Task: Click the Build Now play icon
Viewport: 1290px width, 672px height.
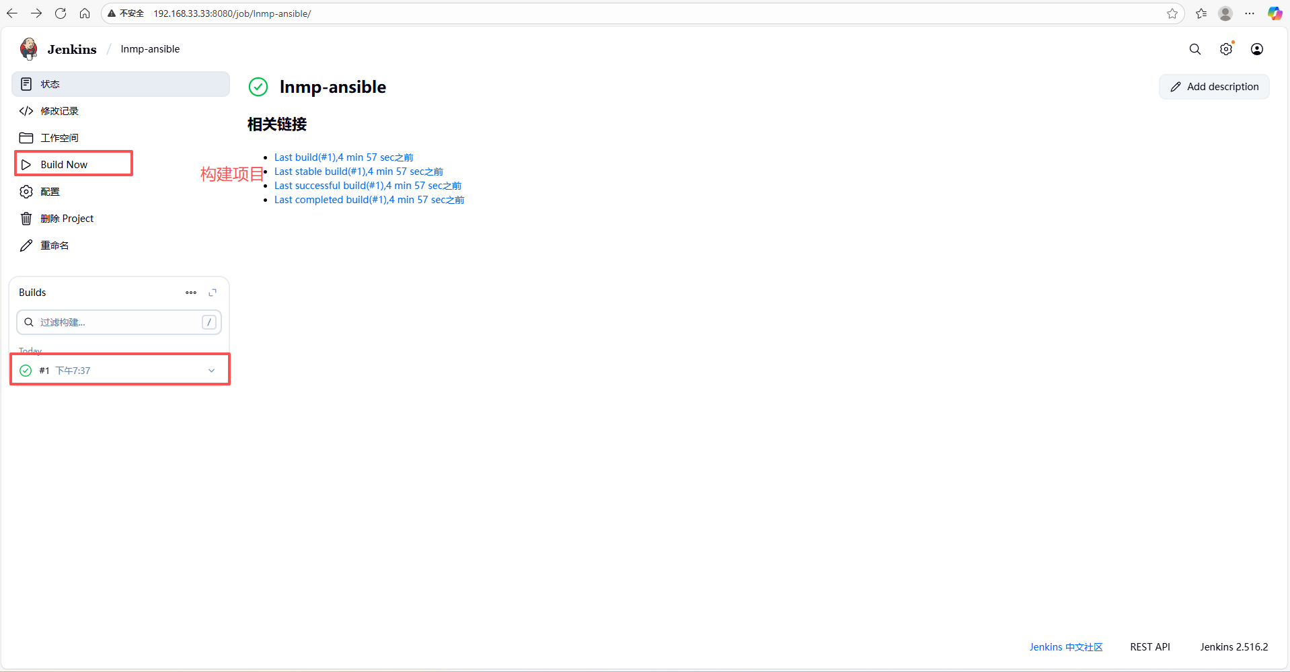Action: click(26, 165)
